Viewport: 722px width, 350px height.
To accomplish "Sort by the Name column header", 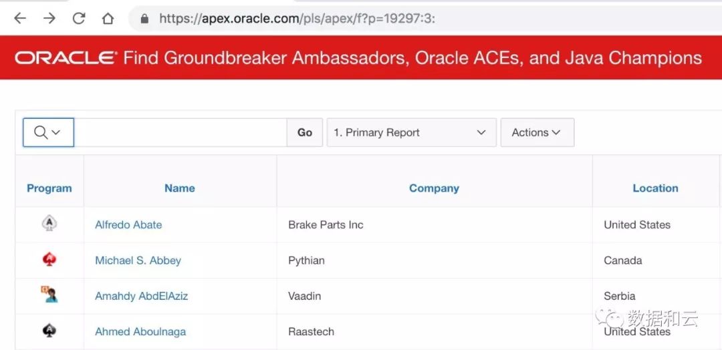I will pos(179,188).
